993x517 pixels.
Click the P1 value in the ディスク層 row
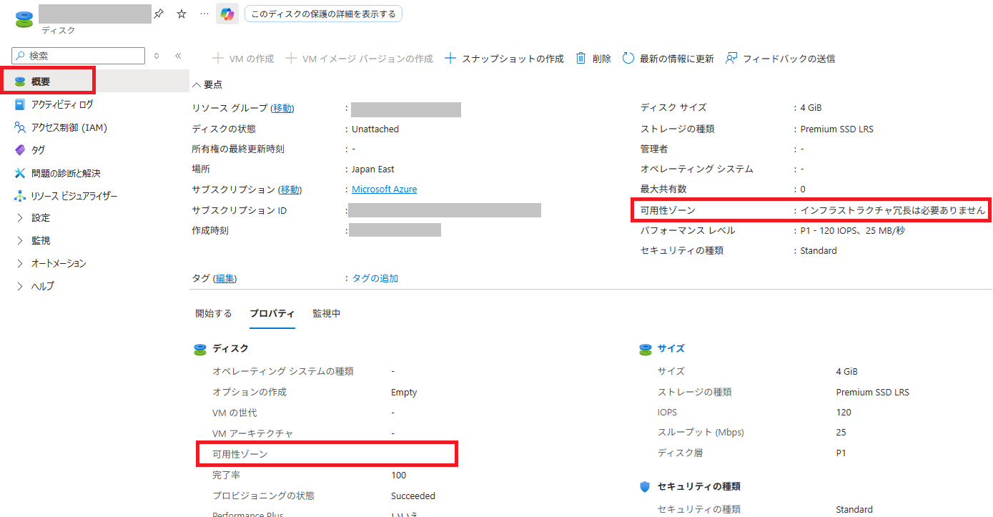(841, 453)
